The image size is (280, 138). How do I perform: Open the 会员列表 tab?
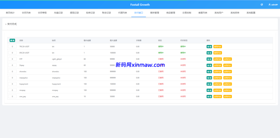click(x=26, y=13)
